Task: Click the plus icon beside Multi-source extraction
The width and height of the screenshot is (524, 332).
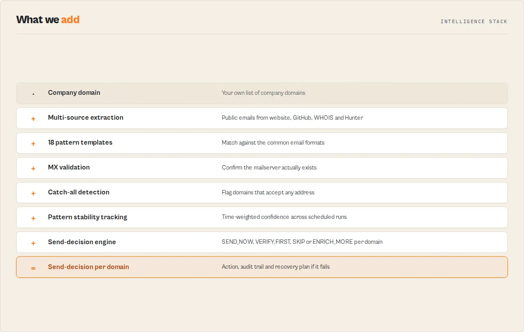Action: tap(33, 118)
